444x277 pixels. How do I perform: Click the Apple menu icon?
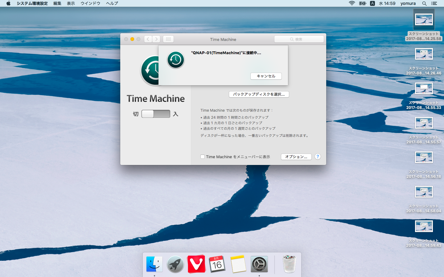click(8, 3)
